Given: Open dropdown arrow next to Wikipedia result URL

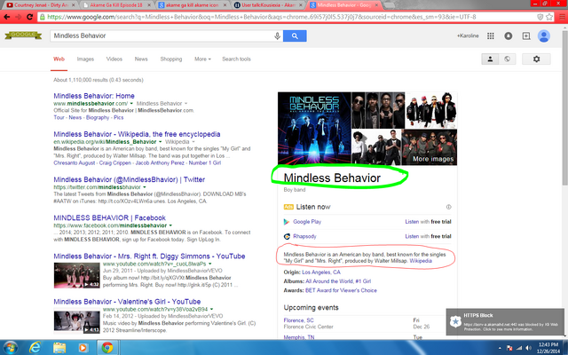Looking at the screenshot, I should [x=160, y=142].
